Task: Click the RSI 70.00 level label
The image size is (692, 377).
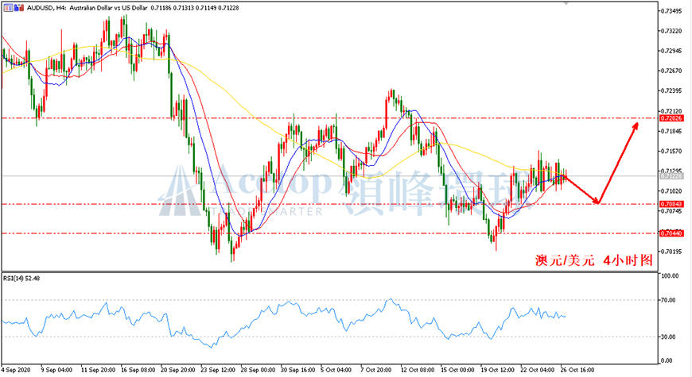Action: [669, 300]
